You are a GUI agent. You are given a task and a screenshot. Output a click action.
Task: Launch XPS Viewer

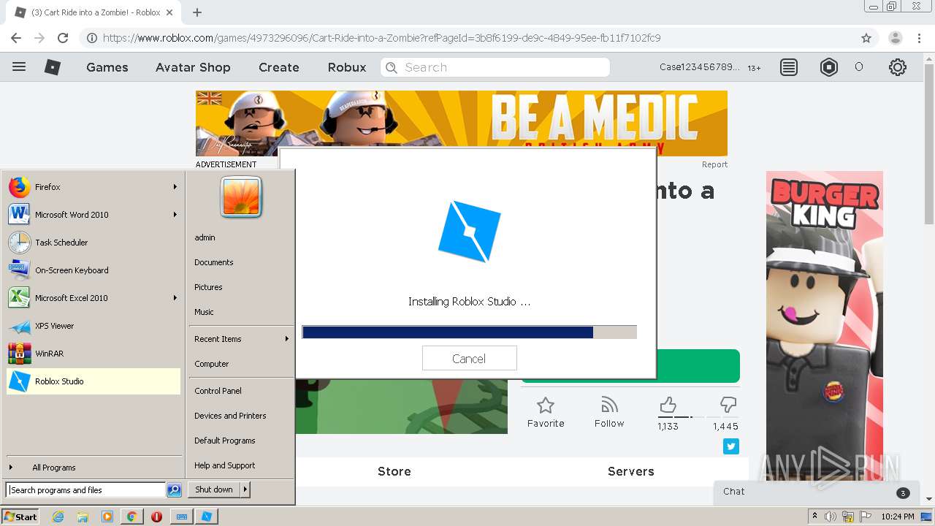[x=93, y=326]
